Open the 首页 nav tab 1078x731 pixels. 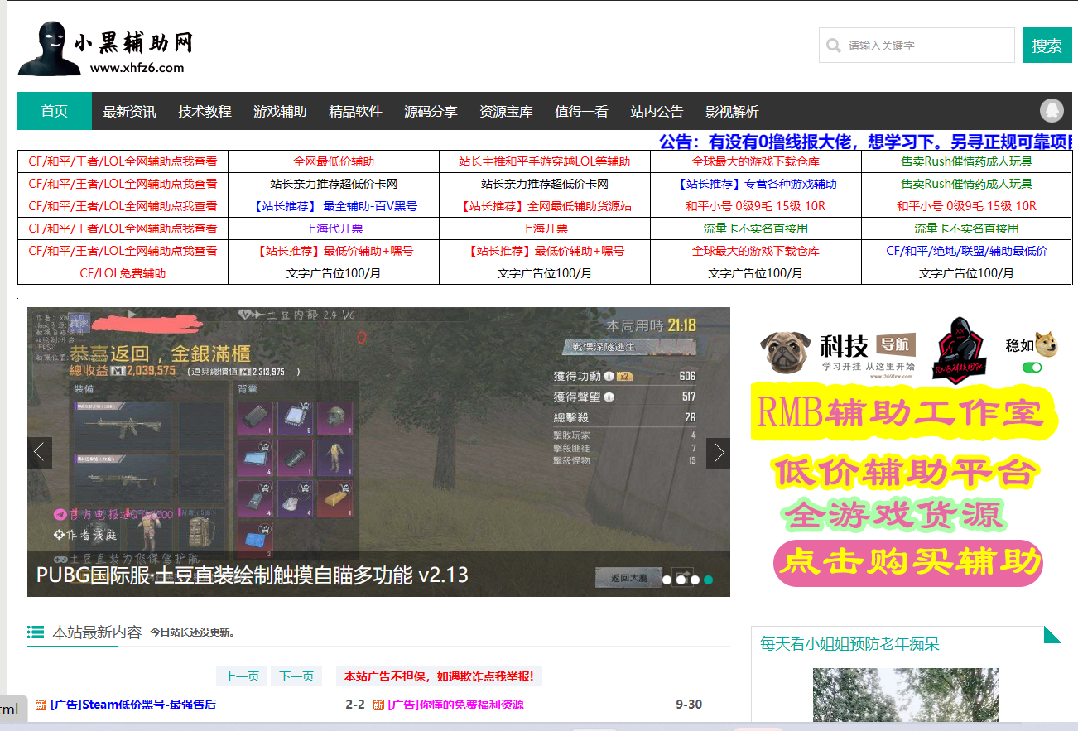55,111
